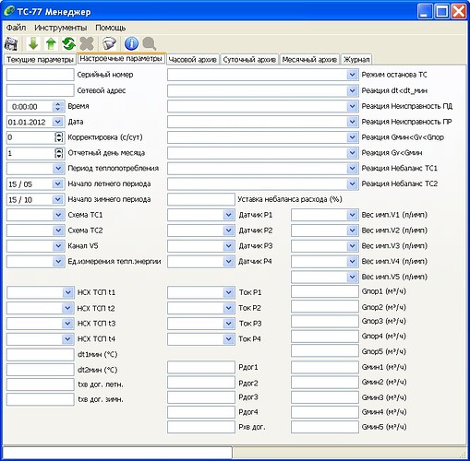Open the Файл menu
Viewport: 470px width, 461px height.
(16, 28)
